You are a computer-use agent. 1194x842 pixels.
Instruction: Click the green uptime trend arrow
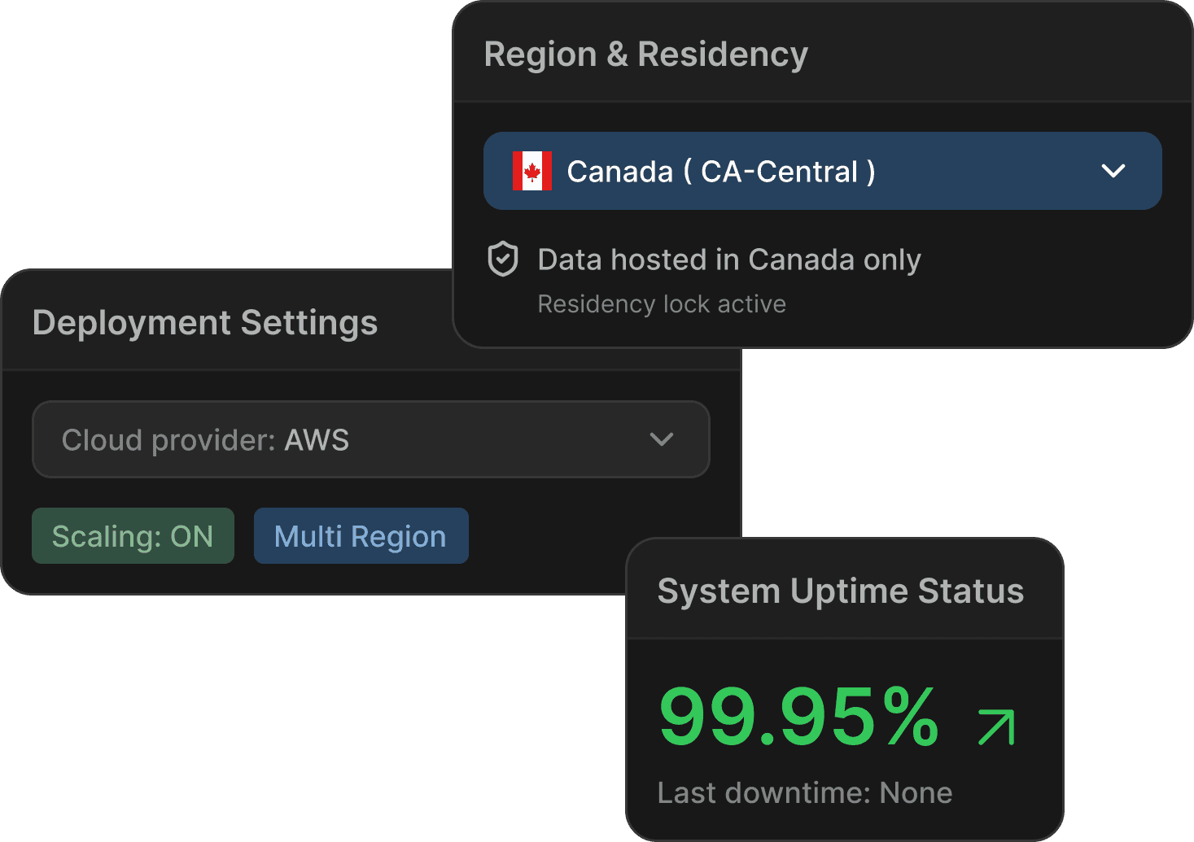point(996,726)
